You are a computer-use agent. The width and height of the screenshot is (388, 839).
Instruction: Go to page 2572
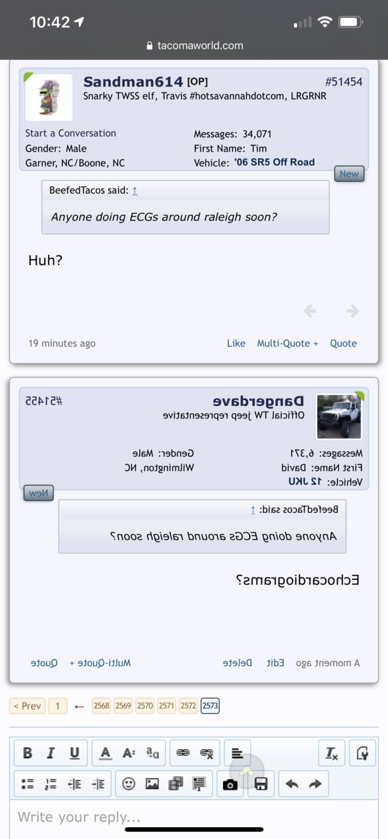tap(188, 706)
